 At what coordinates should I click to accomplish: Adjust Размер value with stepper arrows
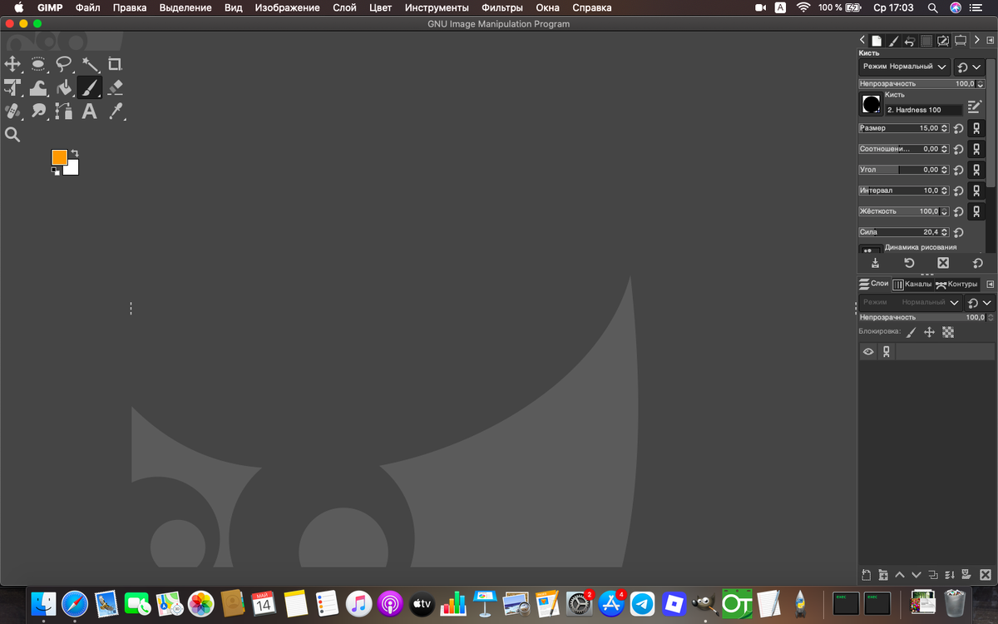(x=946, y=128)
